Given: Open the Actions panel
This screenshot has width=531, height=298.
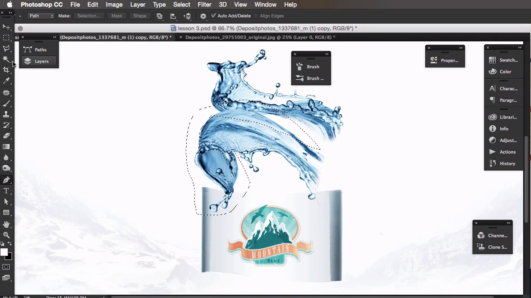Looking at the screenshot, I should pyautogui.click(x=504, y=152).
